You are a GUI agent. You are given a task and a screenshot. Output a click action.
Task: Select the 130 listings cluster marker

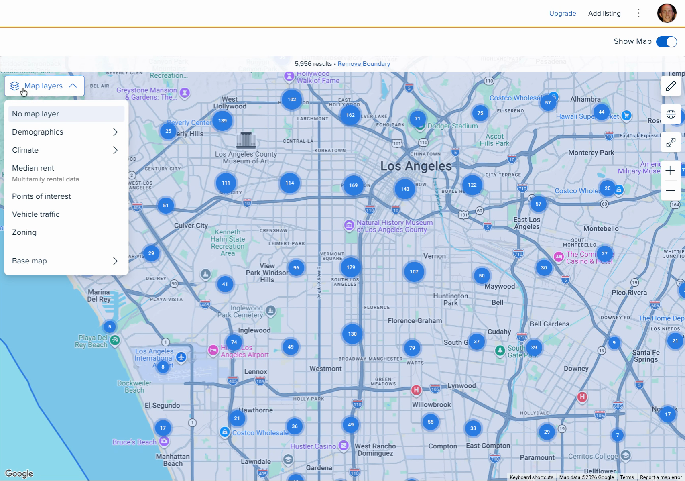pyautogui.click(x=352, y=334)
